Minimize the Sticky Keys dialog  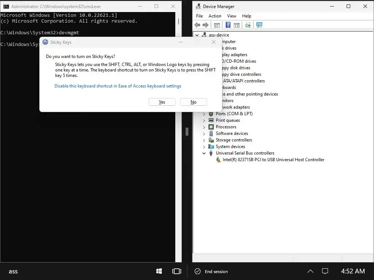(180, 42)
